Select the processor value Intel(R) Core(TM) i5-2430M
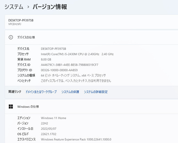Screen dimensions: 178x143 click(x=77, y=54)
